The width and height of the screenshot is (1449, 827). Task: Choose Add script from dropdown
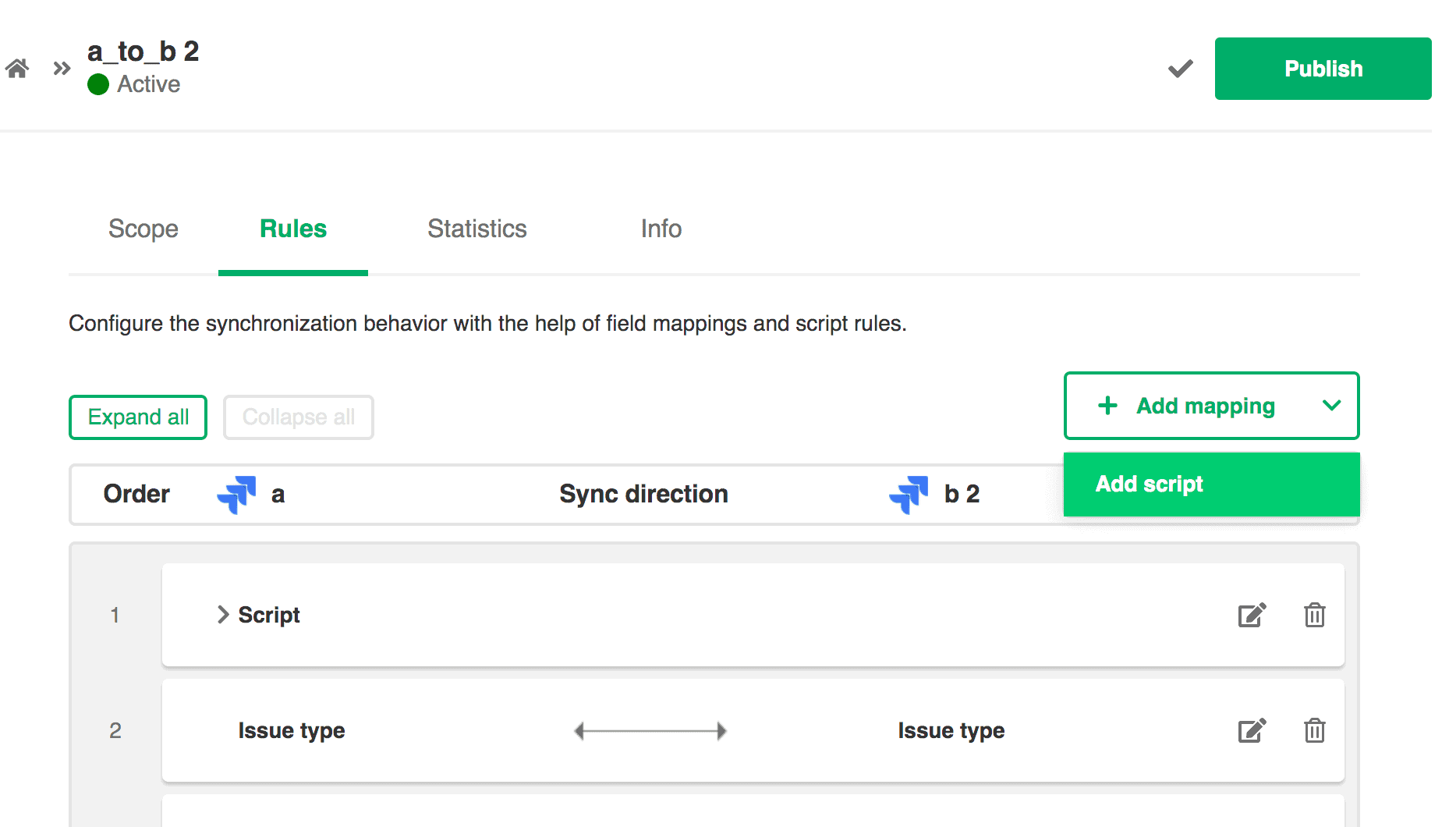tap(1211, 484)
